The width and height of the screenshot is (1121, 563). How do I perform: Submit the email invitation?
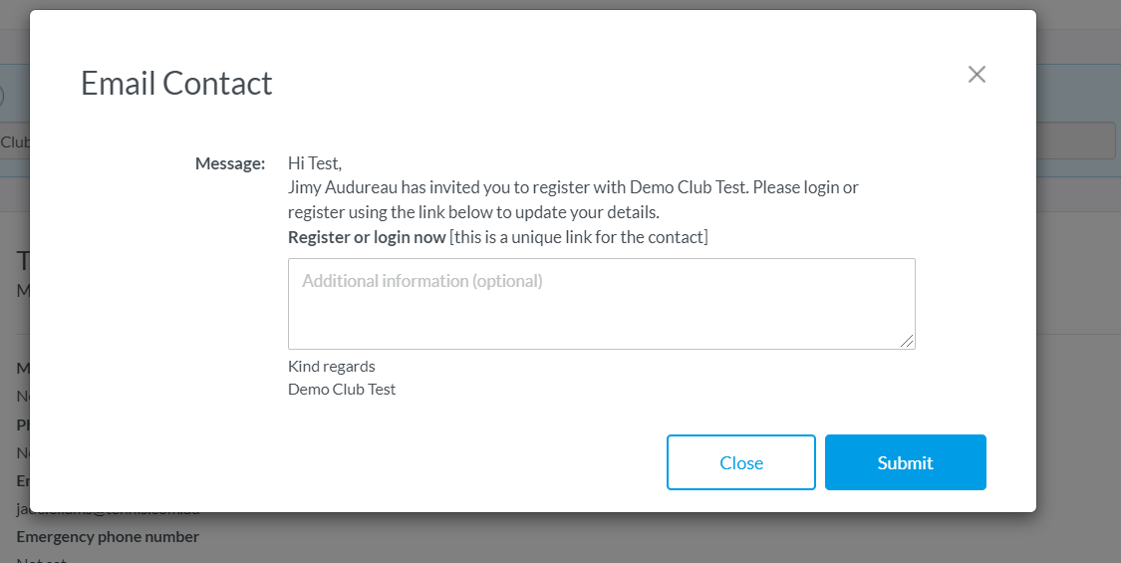[905, 462]
